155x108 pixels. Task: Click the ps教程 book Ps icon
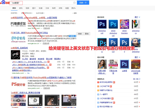124,64
